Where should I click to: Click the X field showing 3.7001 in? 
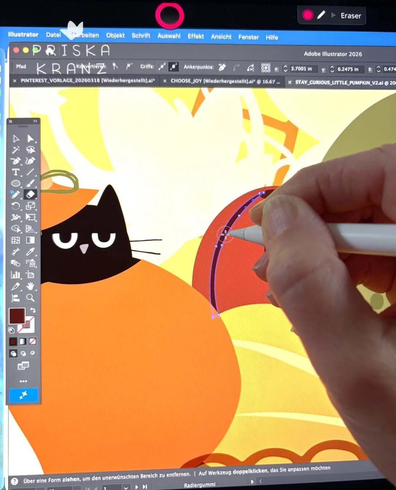pos(303,69)
